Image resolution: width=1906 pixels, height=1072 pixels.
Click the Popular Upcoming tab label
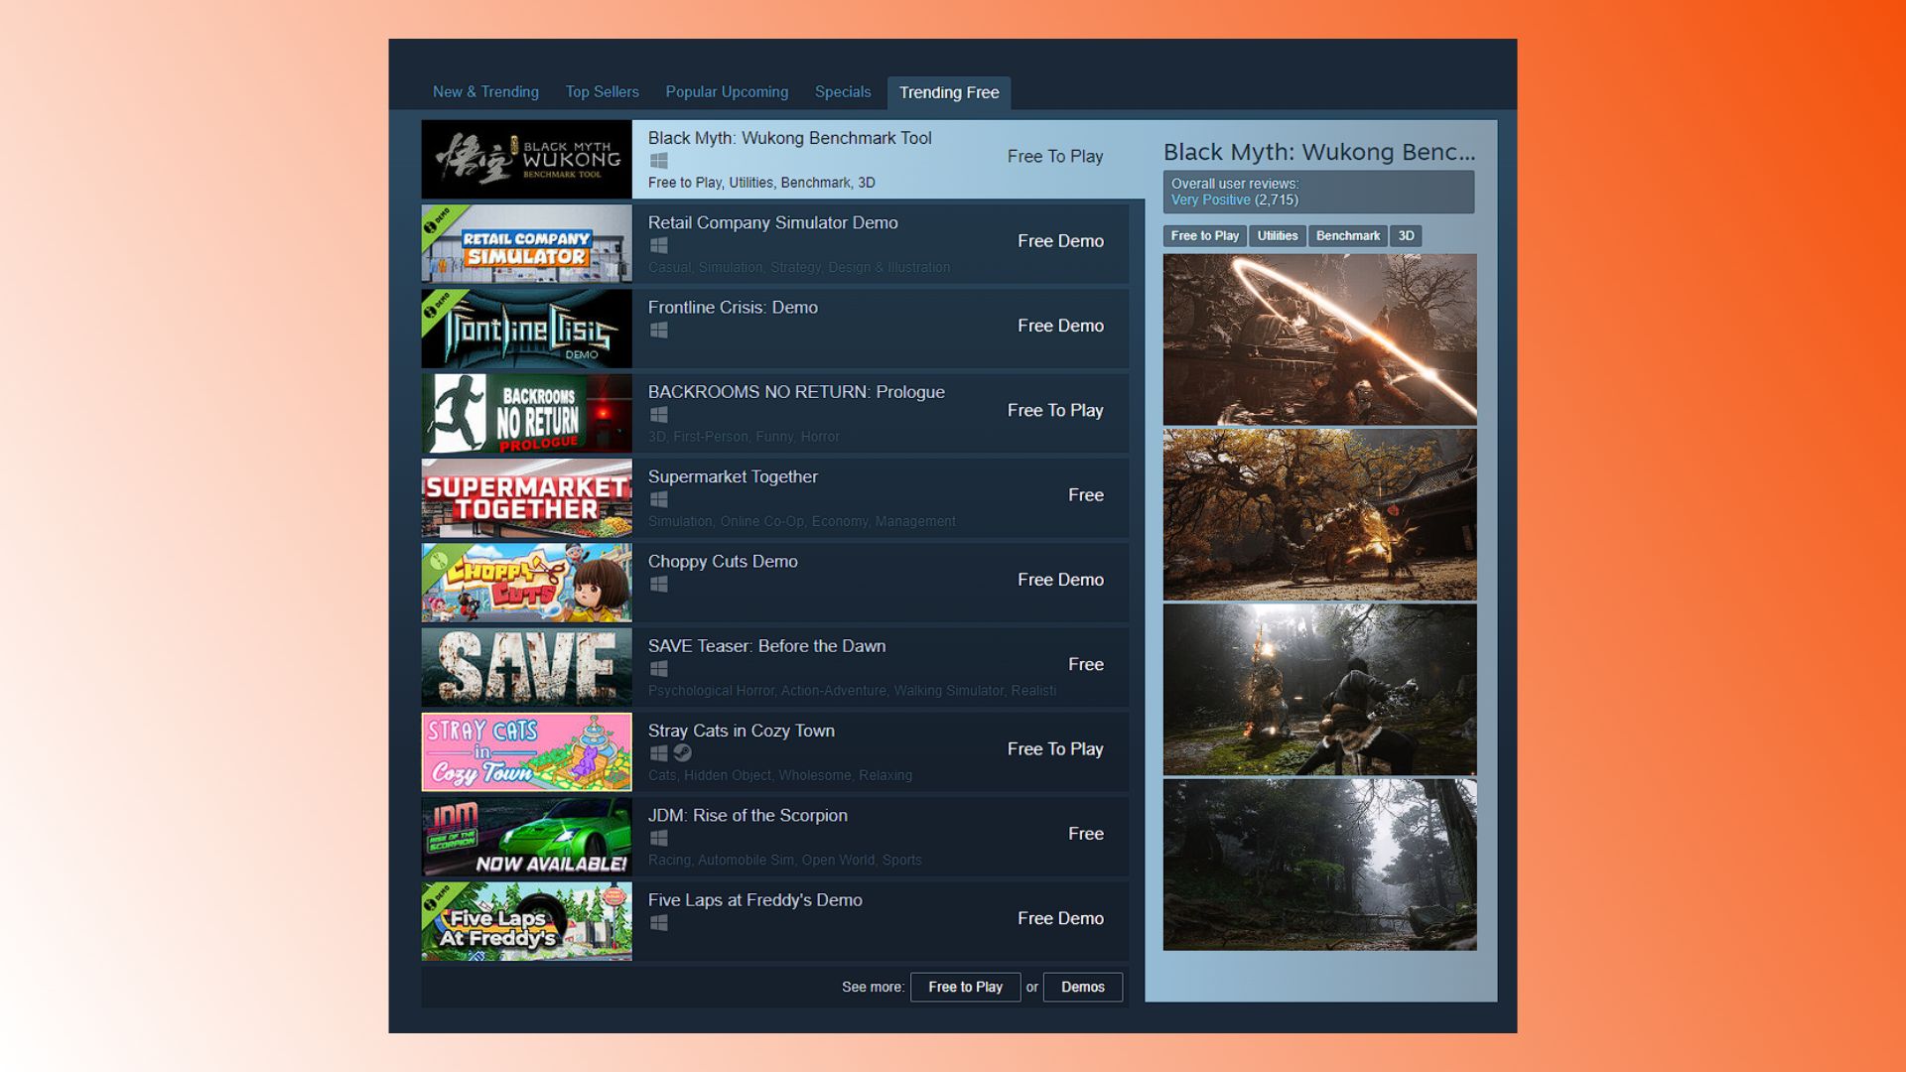pyautogui.click(x=726, y=91)
